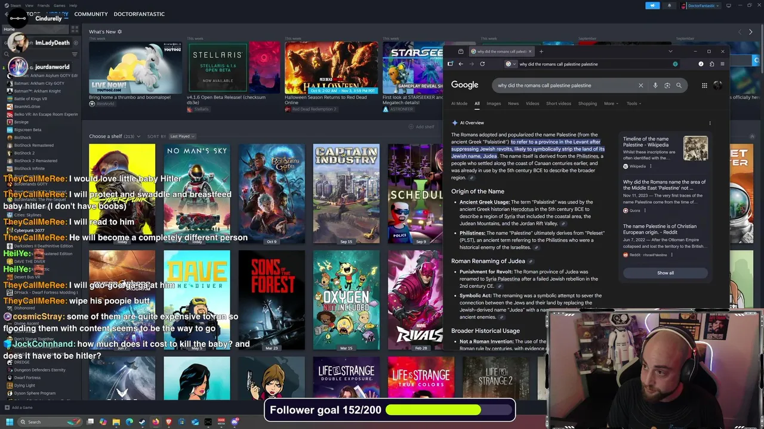This screenshot has height=429, width=764.
Task: Open search engine selector in address bar
Action: [x=510, y=64]
